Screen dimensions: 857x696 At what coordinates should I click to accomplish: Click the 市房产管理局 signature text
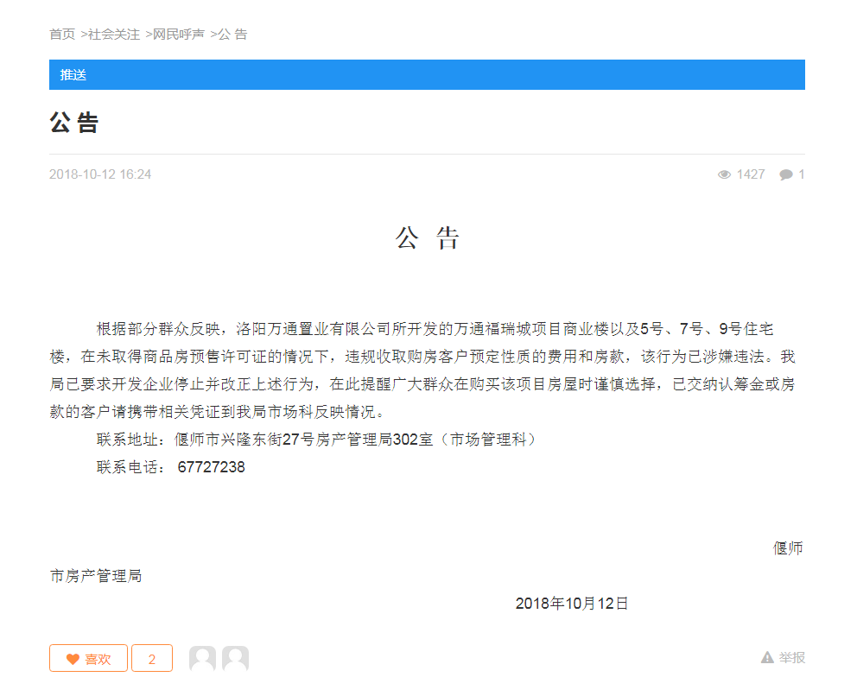(96, 576)
